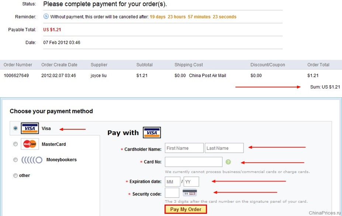Click the MasterCard logo icon

point(30,144)
